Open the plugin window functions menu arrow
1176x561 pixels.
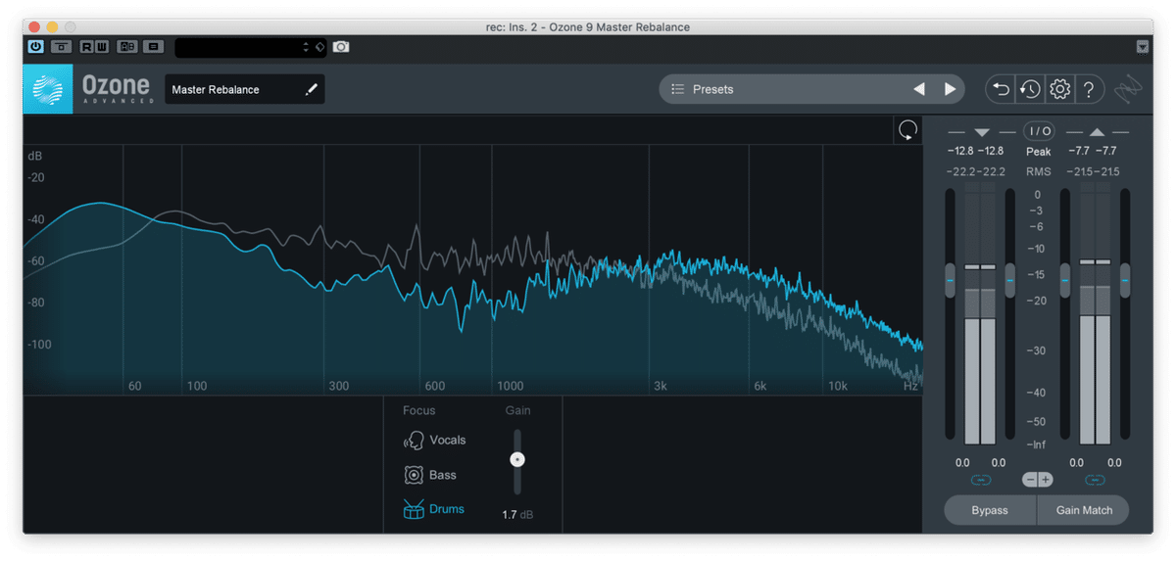click(x=1143, y=47)
